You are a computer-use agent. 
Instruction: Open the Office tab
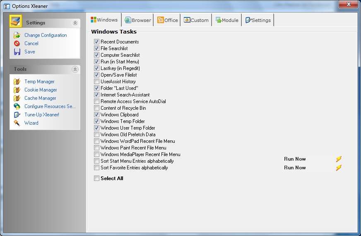[x=168, y=20]
